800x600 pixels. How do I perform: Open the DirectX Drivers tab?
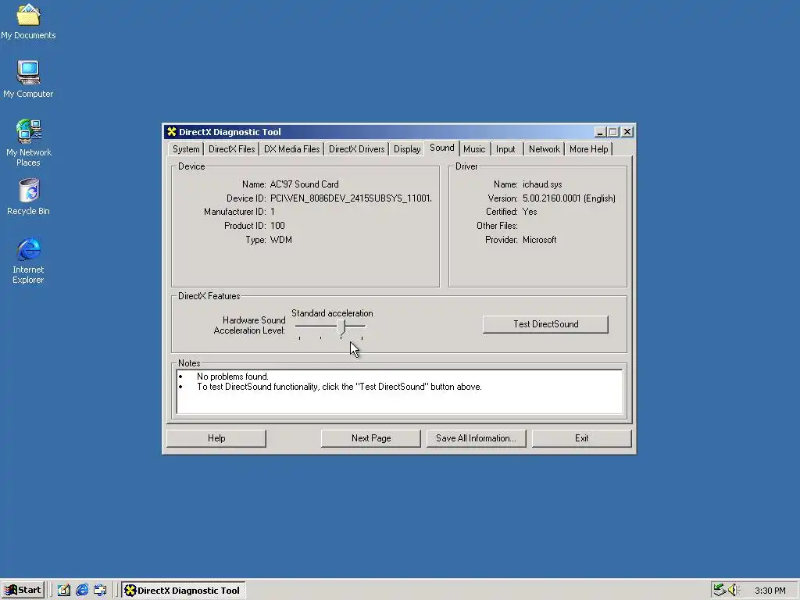[x=356, y=149]
